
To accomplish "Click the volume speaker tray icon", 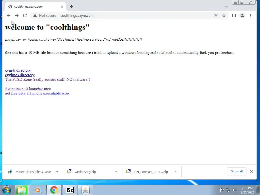I will (234, 190).
